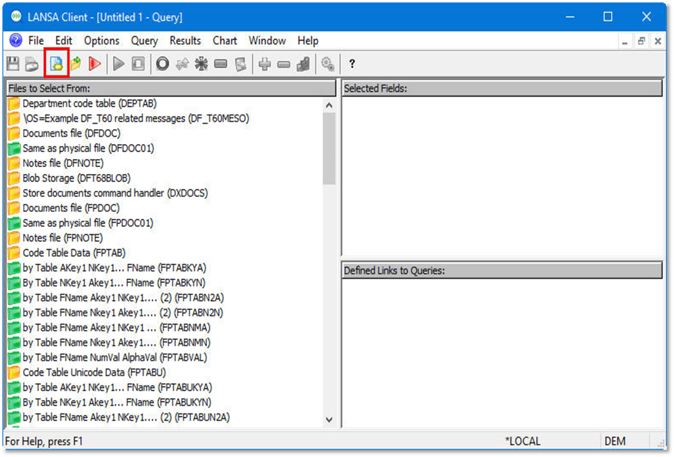Click the file list scroll up arrow
This screenshot has width=674, height=457.
(329, 105)
